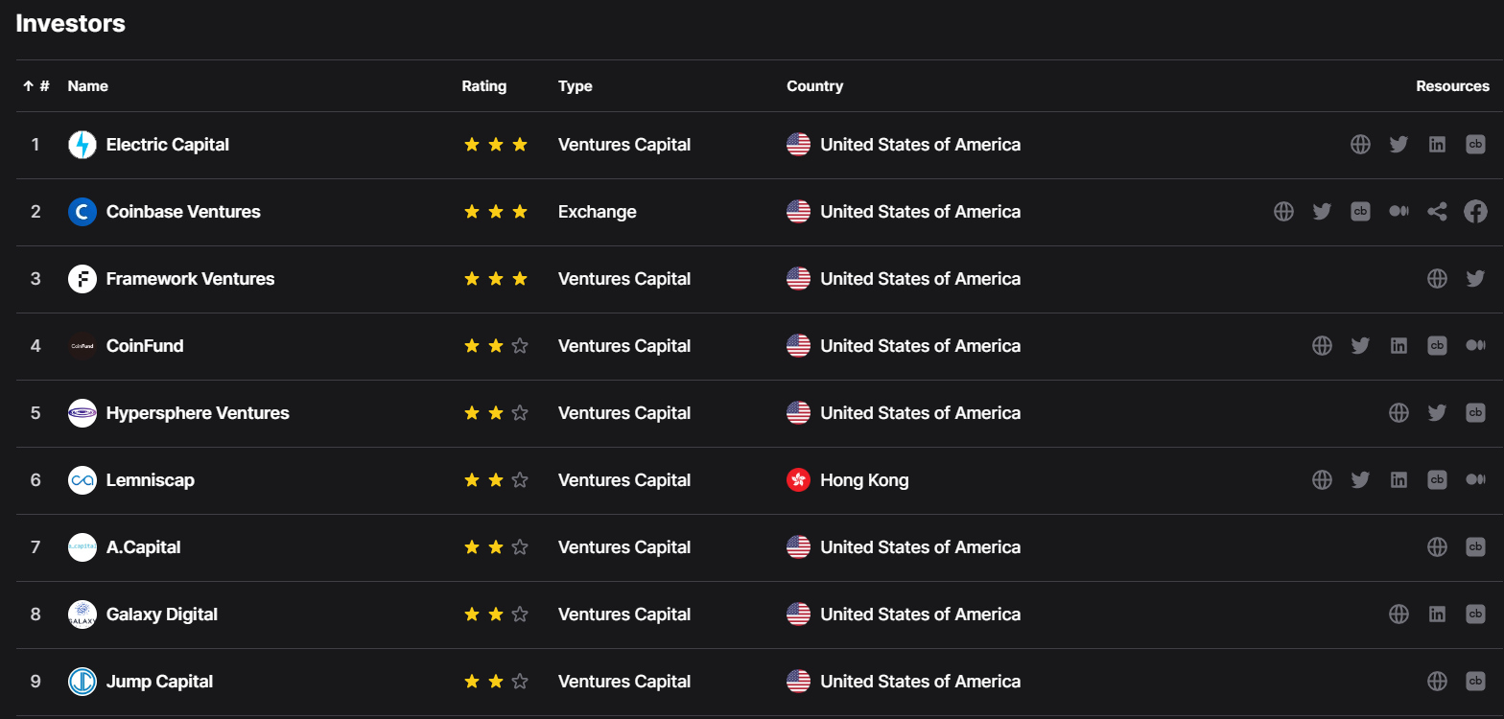Open the Jump Capital investor link
1504x719 pixels.
pyautogui.click(x=159, y=682)
